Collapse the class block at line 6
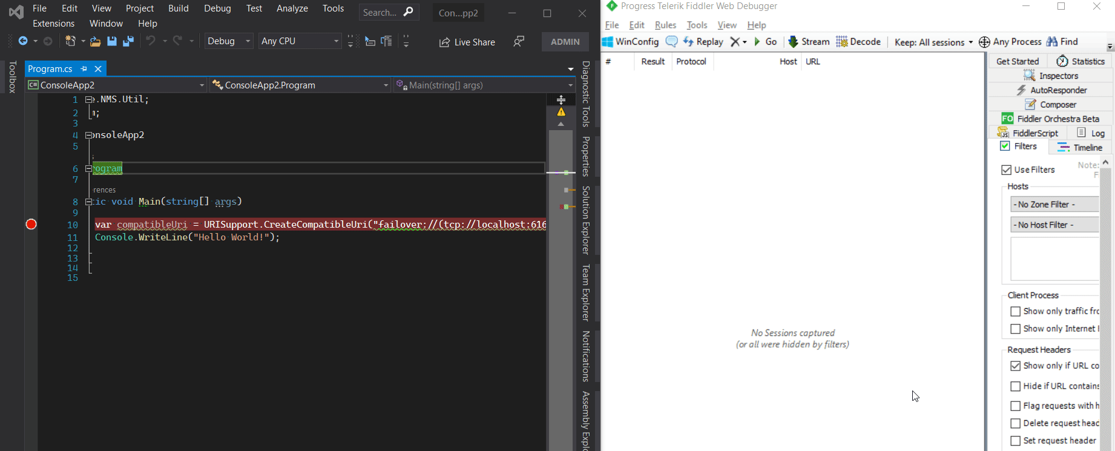The width and height of the screenshot is (1115, 451). pos(88,169)
